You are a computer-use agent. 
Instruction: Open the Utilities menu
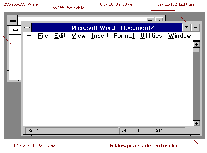[151, 36]
